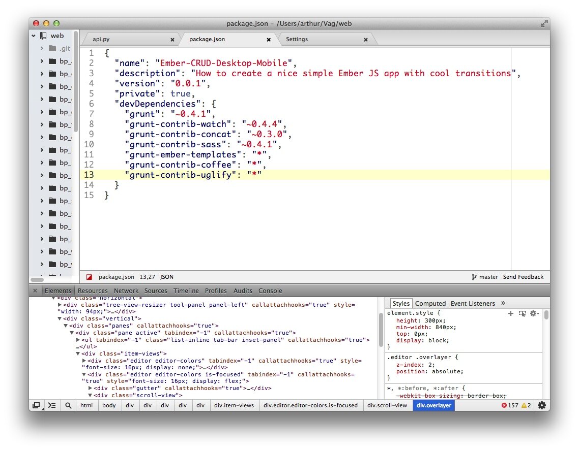Collapse the pane active div node
The width and height of the screenshot is (579, 451).
tap(72, 333)
